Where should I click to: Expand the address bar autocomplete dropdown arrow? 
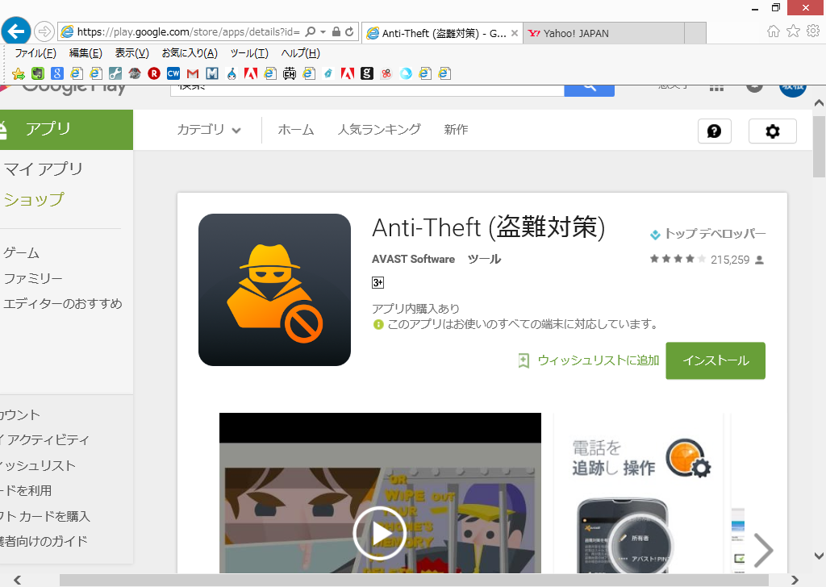point(323,32)
